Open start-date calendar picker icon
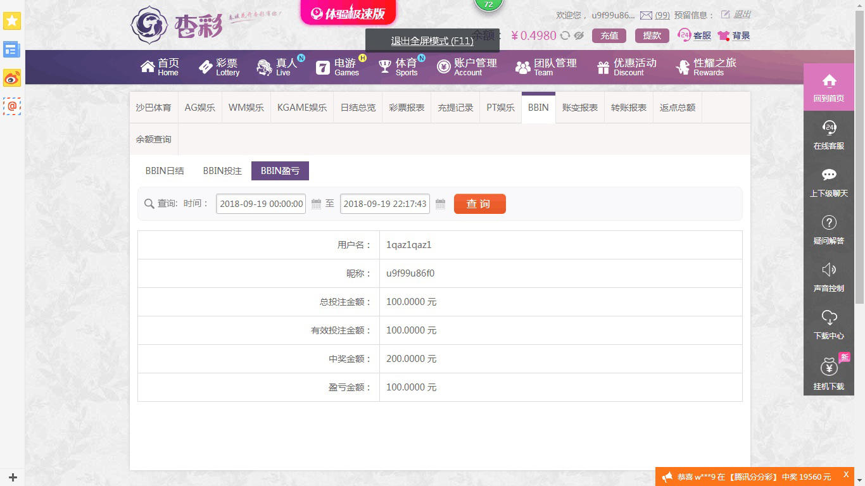The width and height of the screenshot is (865, 486). pos(317,204)
